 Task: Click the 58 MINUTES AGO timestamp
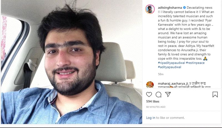(x=156, y=107)
